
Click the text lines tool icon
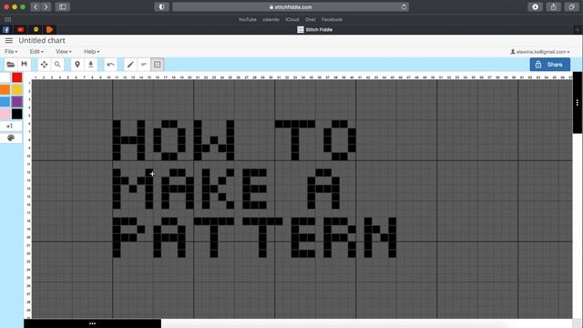tap(144, 65)
